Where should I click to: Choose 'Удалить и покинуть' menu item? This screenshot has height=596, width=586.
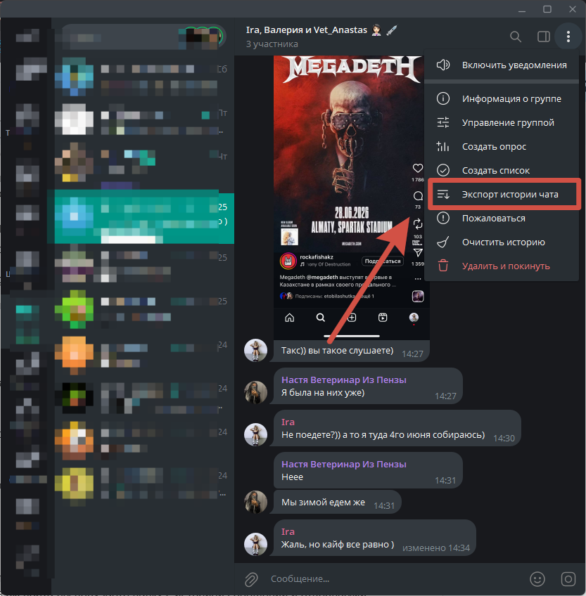pos(501,266)
